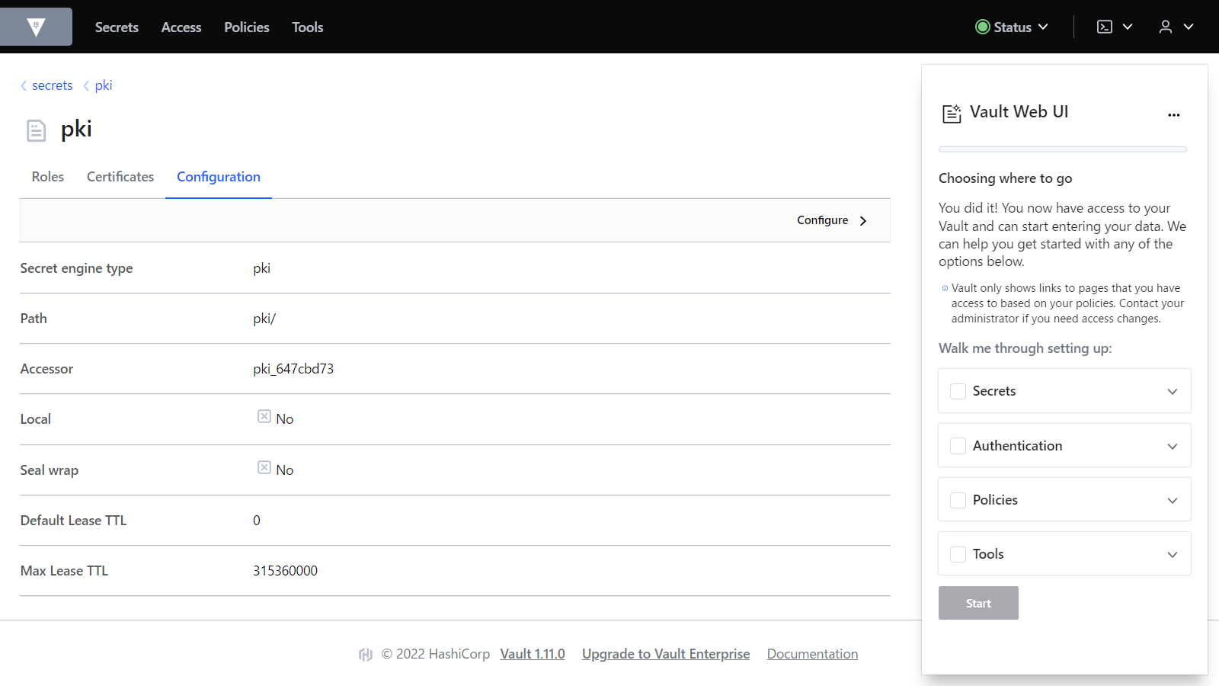Click the green Status indicator icon
Viewport: 1219px width, 686px height.
pyautogui.click(x=983, y=27)
